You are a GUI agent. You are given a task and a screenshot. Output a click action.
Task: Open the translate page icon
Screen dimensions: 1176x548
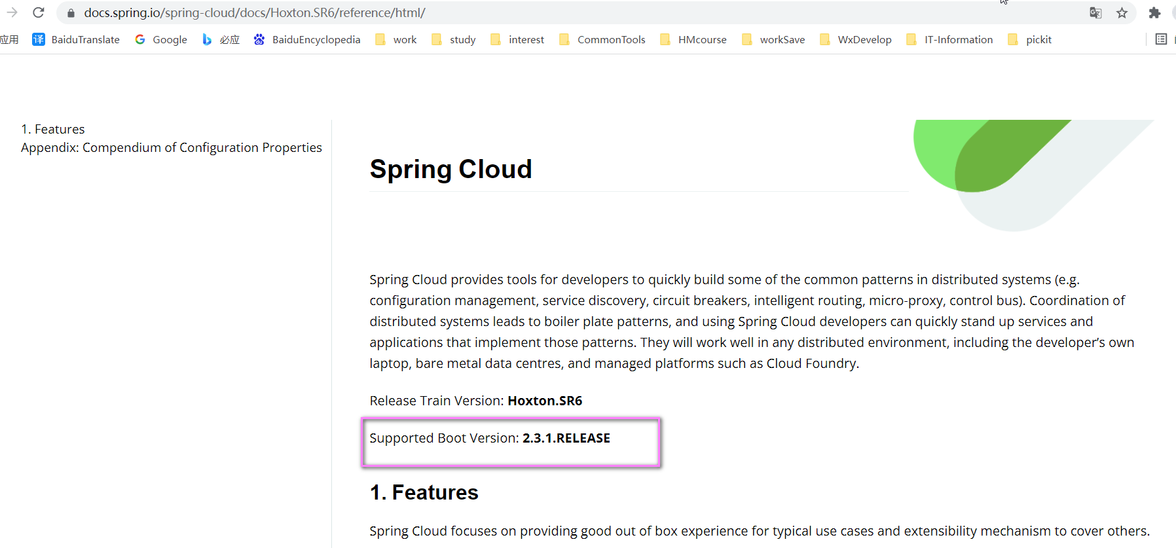(x=1095, y=12)
